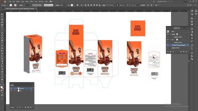Hide the top layer in Layers panel
Image resolution: width=198 pixels, height=111 pixels.
click(x=11, y=88)
